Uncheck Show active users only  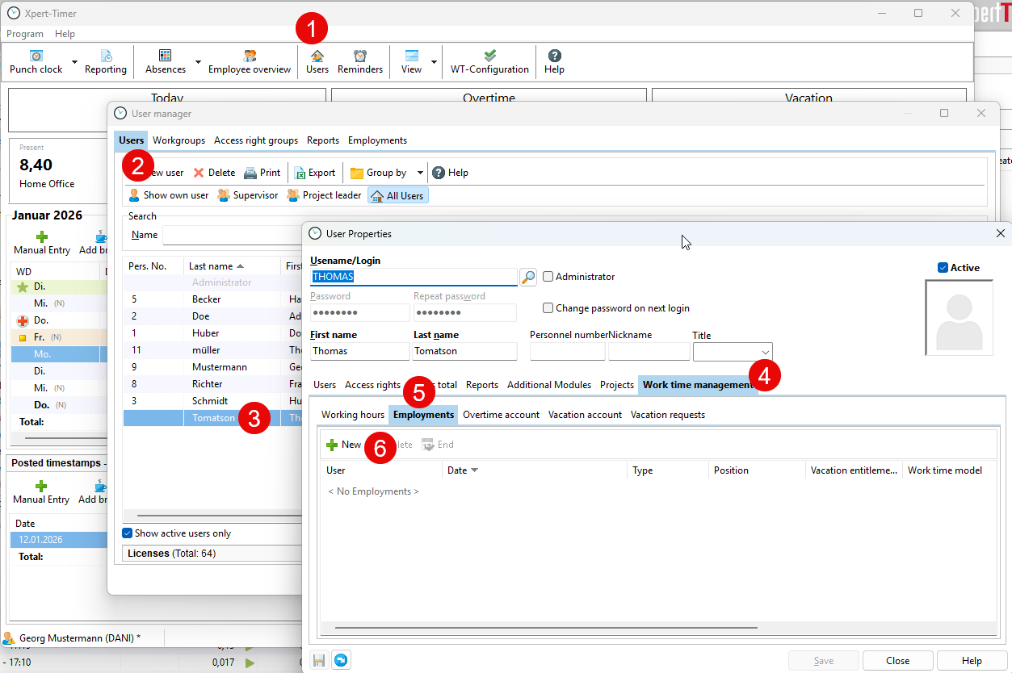click(x=128, y=533)
